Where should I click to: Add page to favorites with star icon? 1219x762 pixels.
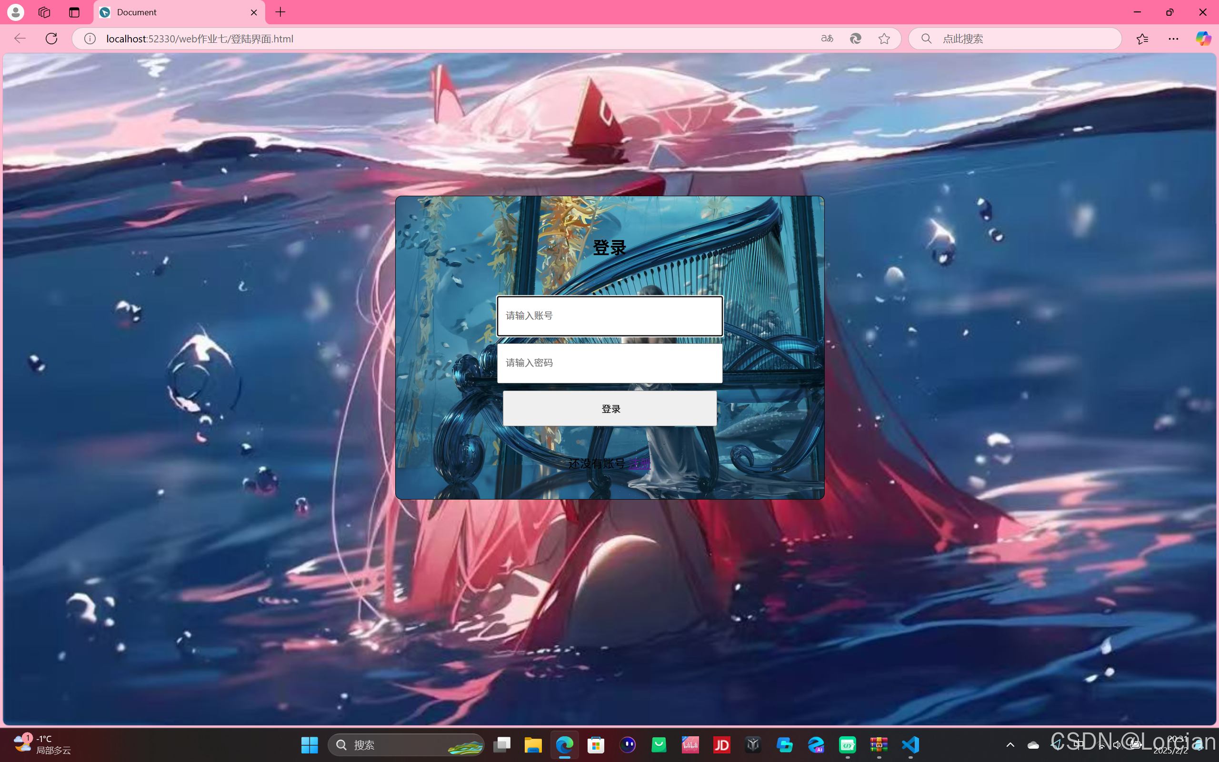[x=884, y=38]
